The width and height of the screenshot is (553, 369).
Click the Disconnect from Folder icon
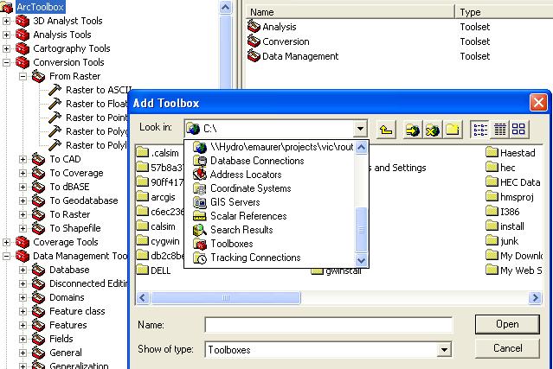coord(433,130)
